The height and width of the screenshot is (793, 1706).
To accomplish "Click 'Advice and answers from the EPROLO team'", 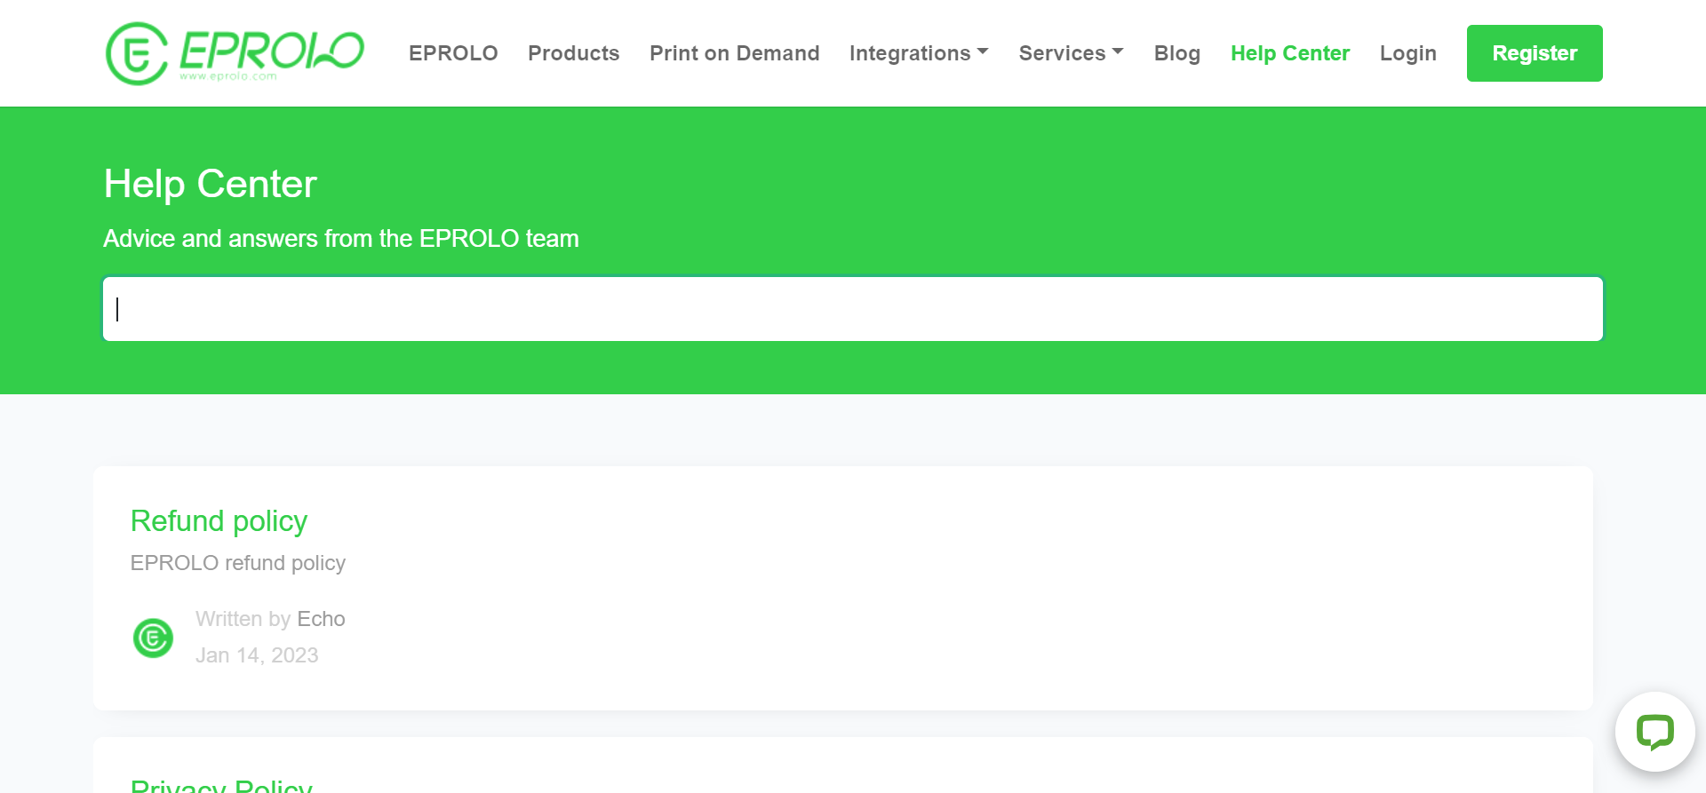I will 341,239.
